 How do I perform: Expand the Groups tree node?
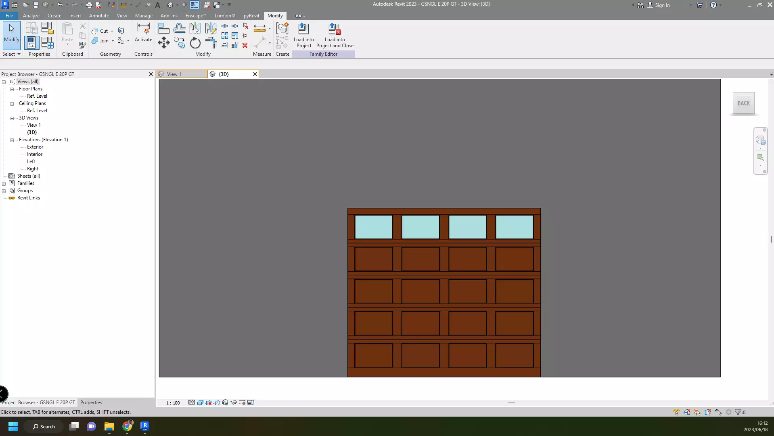4,191
